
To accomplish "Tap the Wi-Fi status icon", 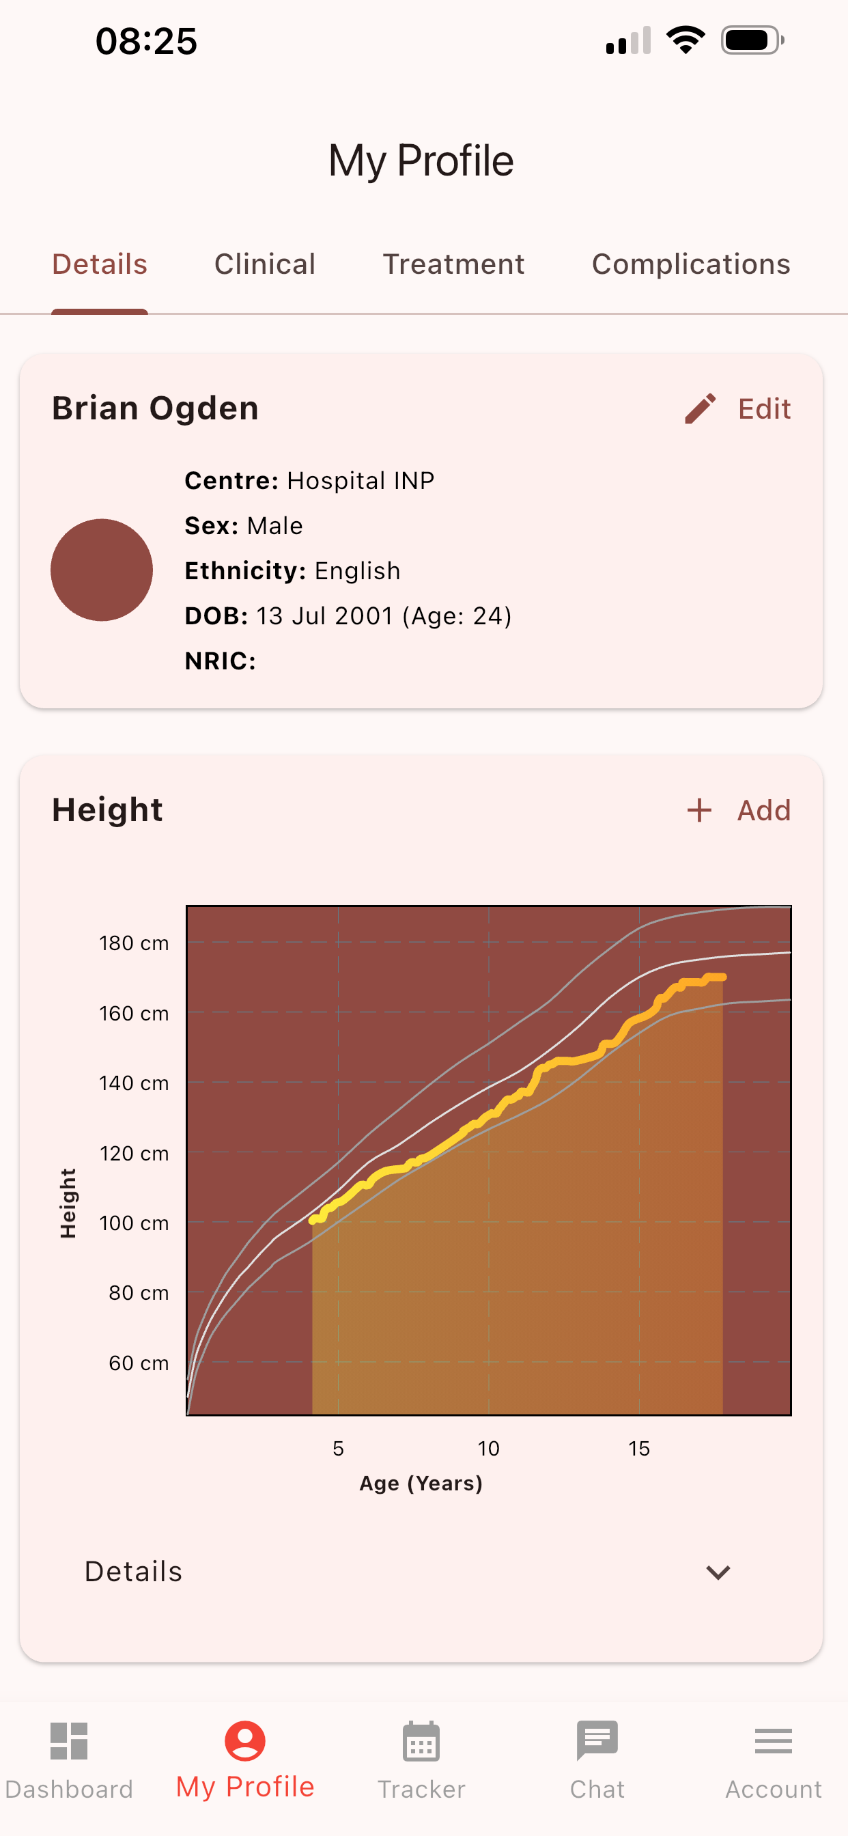I will (686, 40).
